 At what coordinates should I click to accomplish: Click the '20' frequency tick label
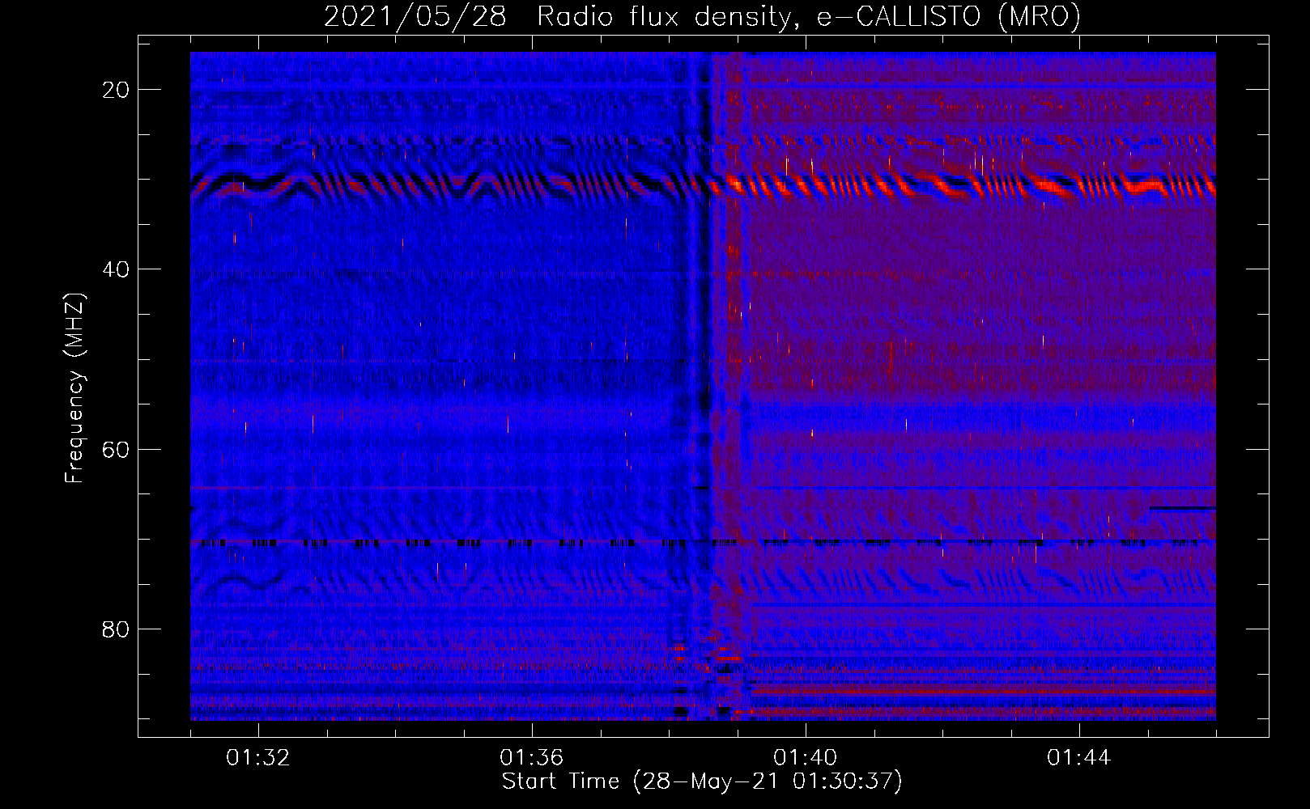click(x=116, y=90)
